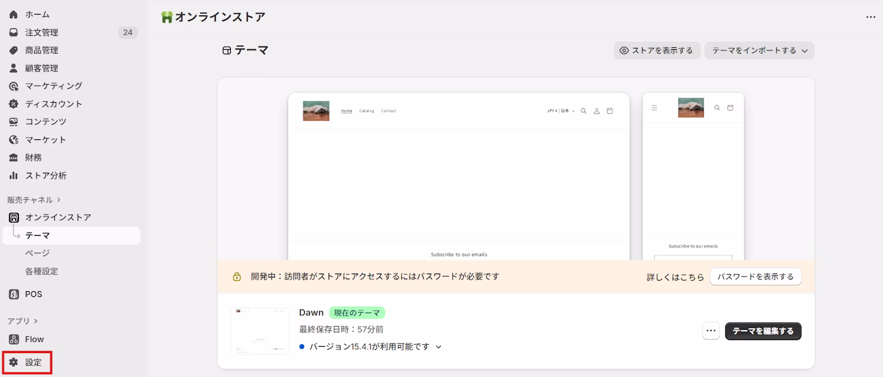Expand the 販売チャネル section
This screenshot has height=377, width=883.
34,199
